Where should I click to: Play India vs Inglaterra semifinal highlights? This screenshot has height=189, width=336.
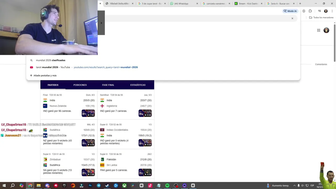point(145,113)
